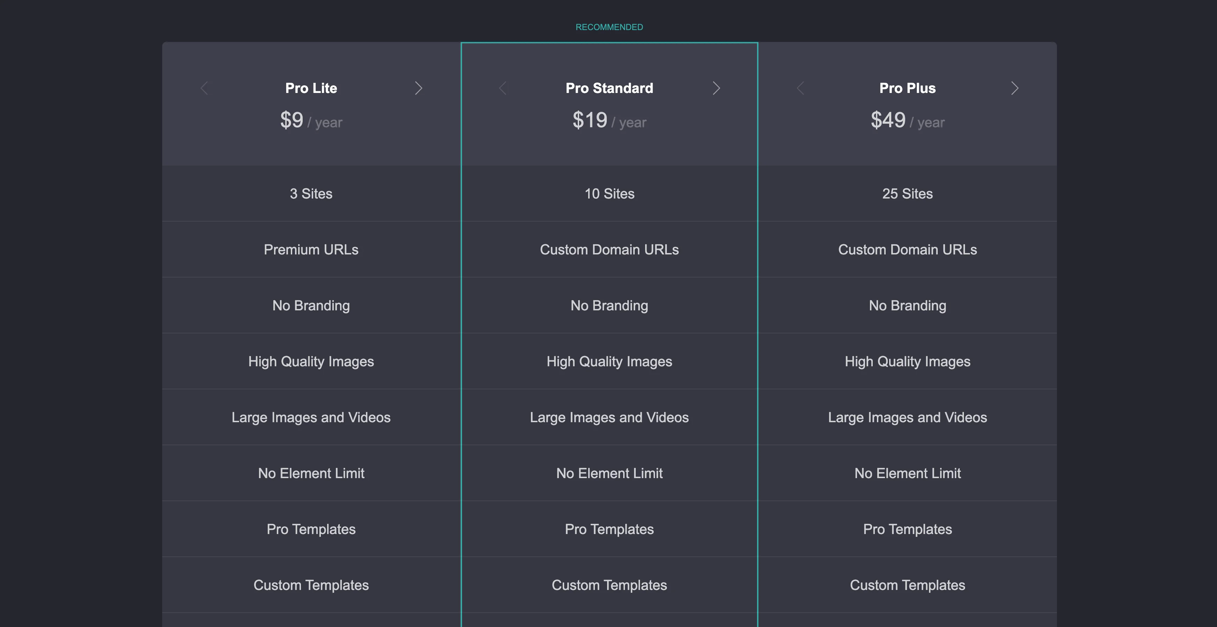This screenshot has width=1217, height=627.
Task: Click the 3 Sites feature row
Action: click(x=311, y=194)
